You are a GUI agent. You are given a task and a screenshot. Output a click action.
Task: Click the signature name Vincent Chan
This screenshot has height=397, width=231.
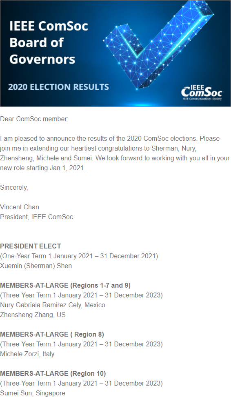(20, 207)
